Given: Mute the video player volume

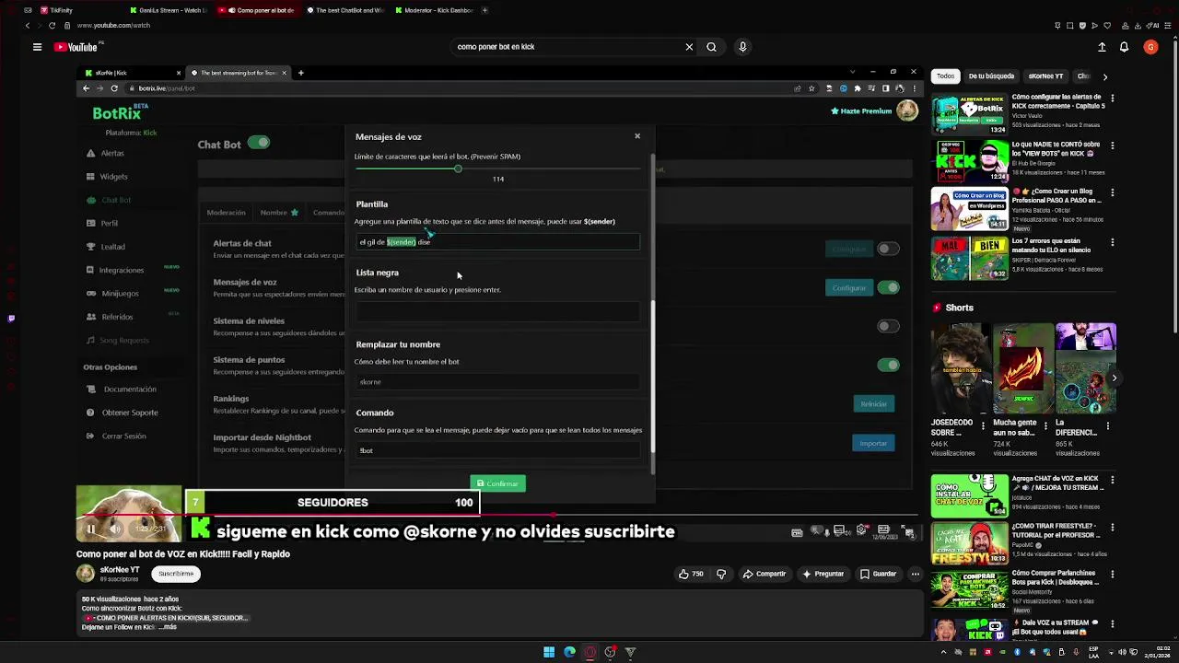Looking at the screenshot, I should (x=115, y=529).
